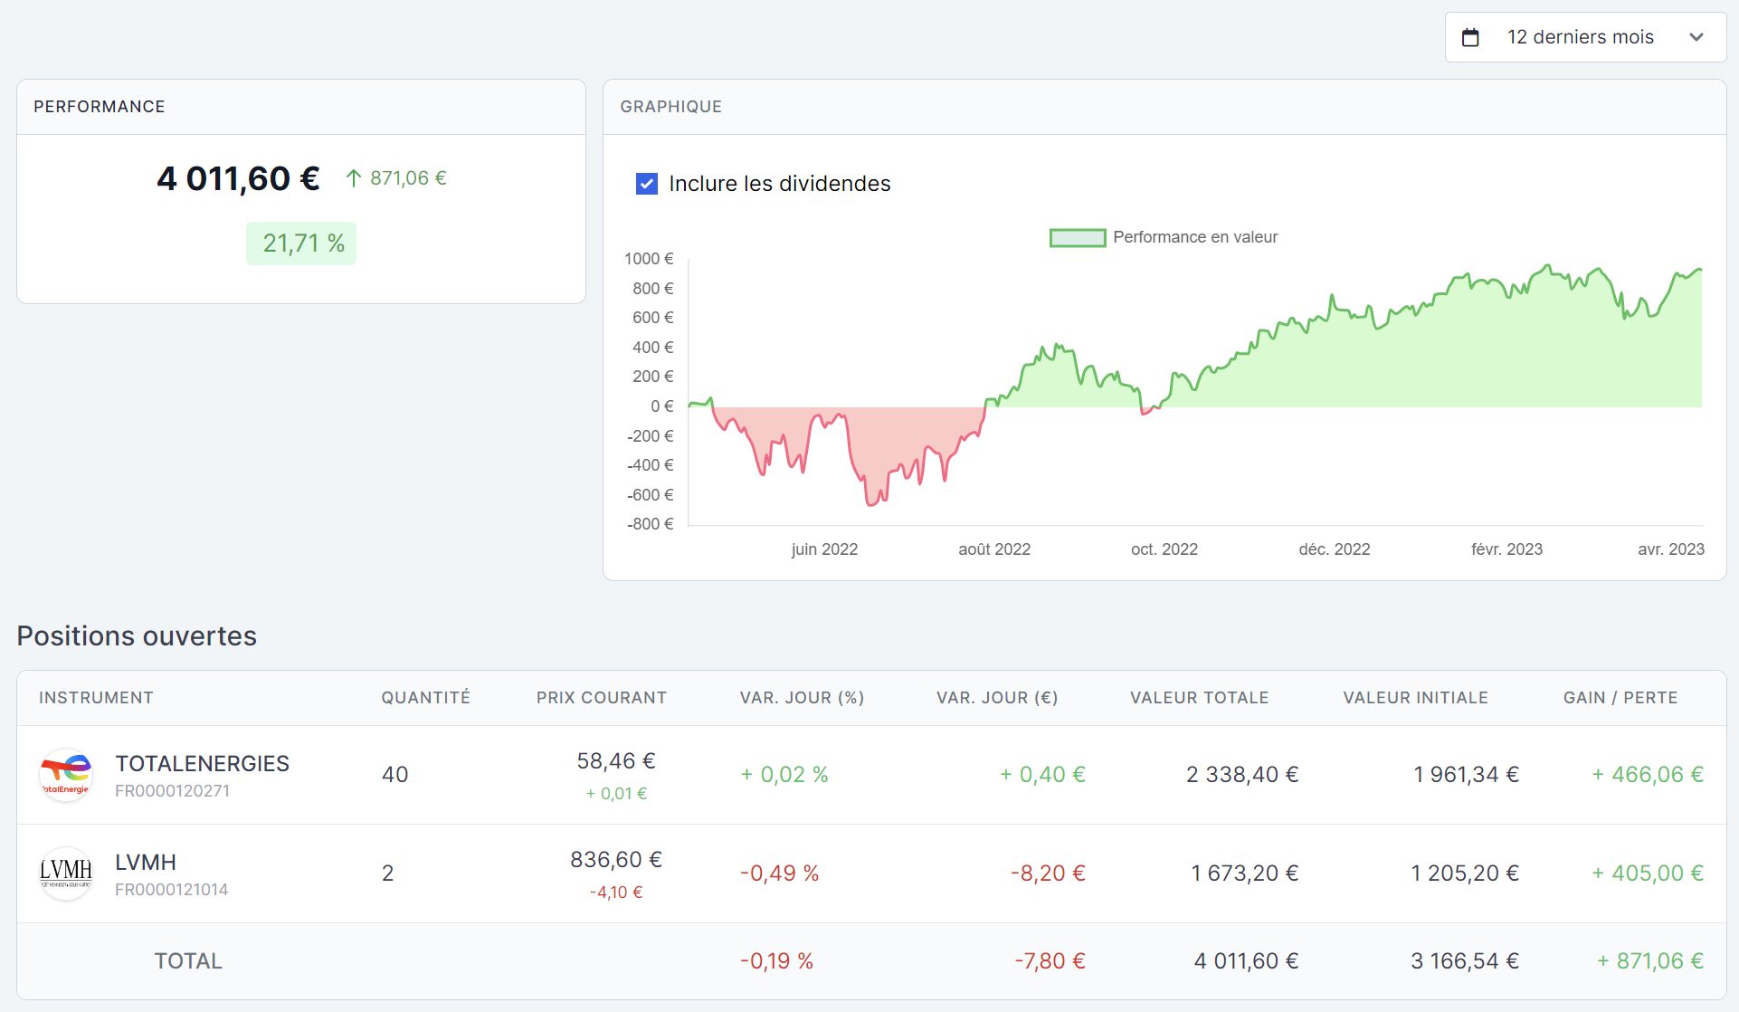Sort by VALEUR TOTALE column header
This screenshot has height=1012, width=1739.
pos(1199,698)
